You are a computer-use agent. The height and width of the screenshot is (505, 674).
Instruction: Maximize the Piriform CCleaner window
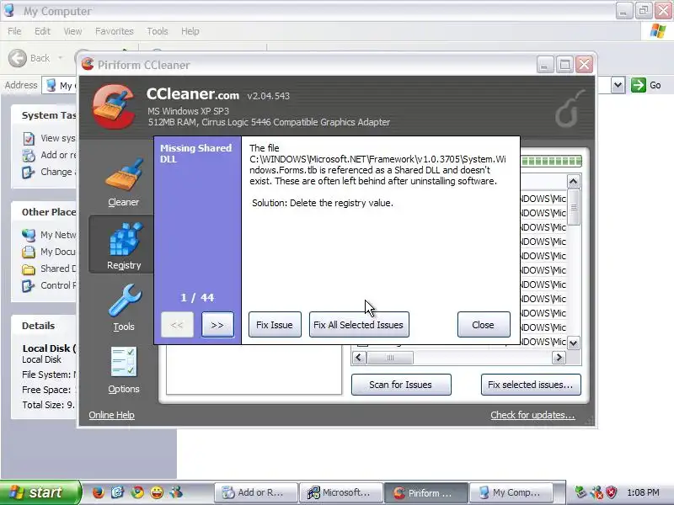click(564, 66)
